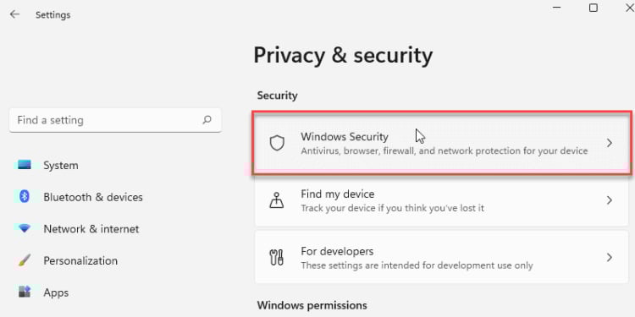Click the Find my device locator icon
Image resolution: width=635 pixels, height=317 pixels.
click(x=277, y=200)
